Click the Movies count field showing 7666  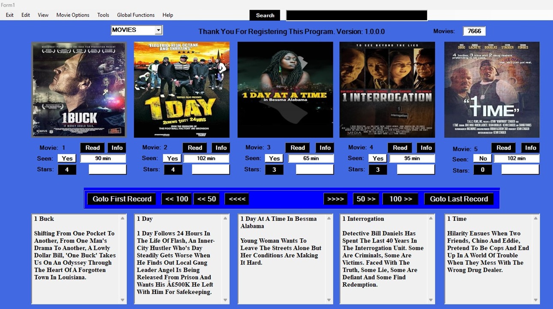click(474, 31)
